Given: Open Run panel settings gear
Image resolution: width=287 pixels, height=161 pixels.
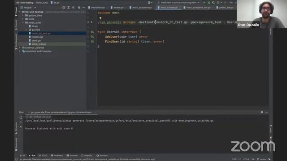Looking at the screenshot, I should tap(262, 112).
